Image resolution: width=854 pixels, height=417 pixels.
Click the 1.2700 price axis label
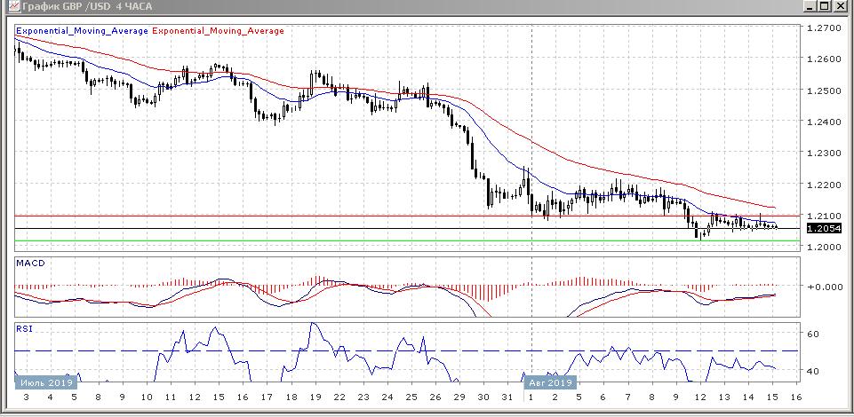[822, 28]
